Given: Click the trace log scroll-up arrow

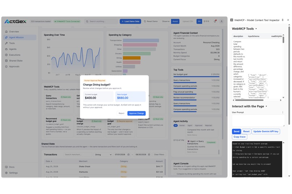Looking at the screenshot, I should 283,143.
